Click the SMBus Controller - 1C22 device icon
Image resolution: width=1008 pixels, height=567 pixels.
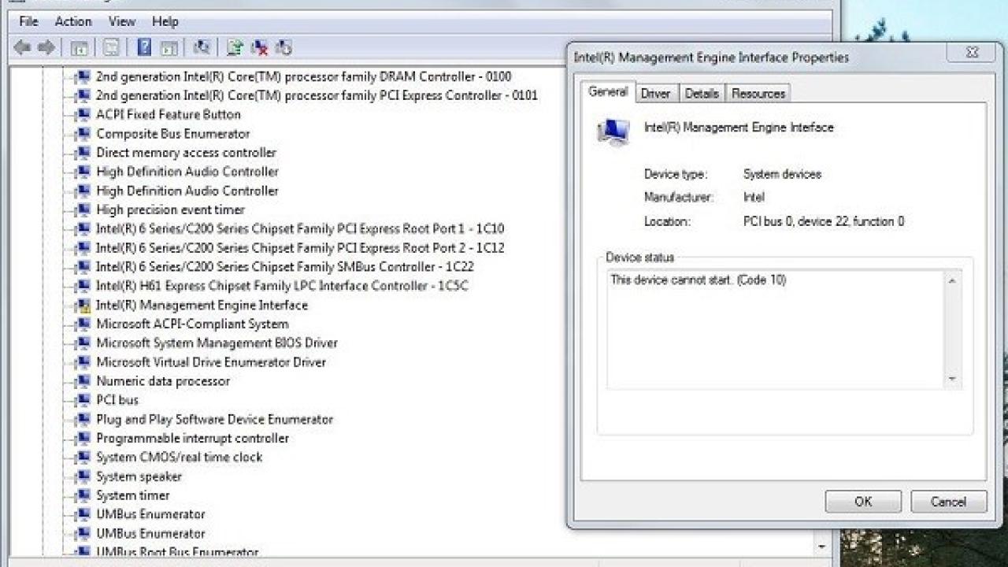click(x=82, y=267)
